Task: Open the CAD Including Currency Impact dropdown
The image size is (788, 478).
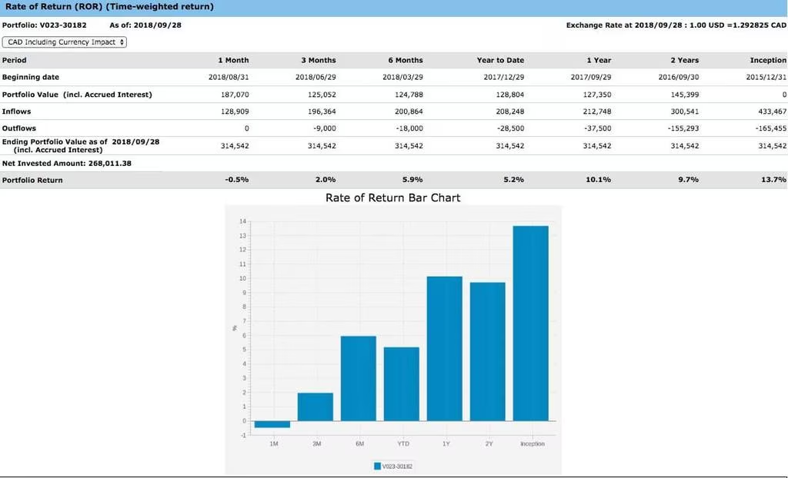Action: [x=65, y=41]
